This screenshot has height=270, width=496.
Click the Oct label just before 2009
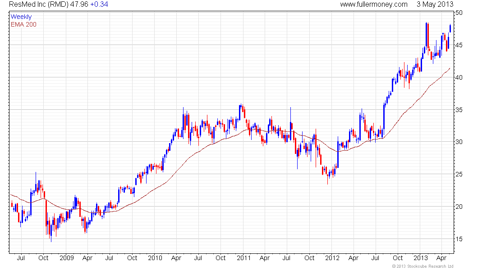(x=43, y=258)
